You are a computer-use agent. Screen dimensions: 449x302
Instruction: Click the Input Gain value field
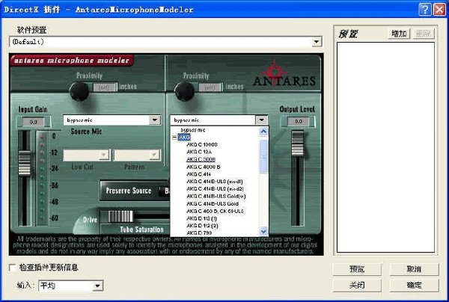(x=34, y=122)
